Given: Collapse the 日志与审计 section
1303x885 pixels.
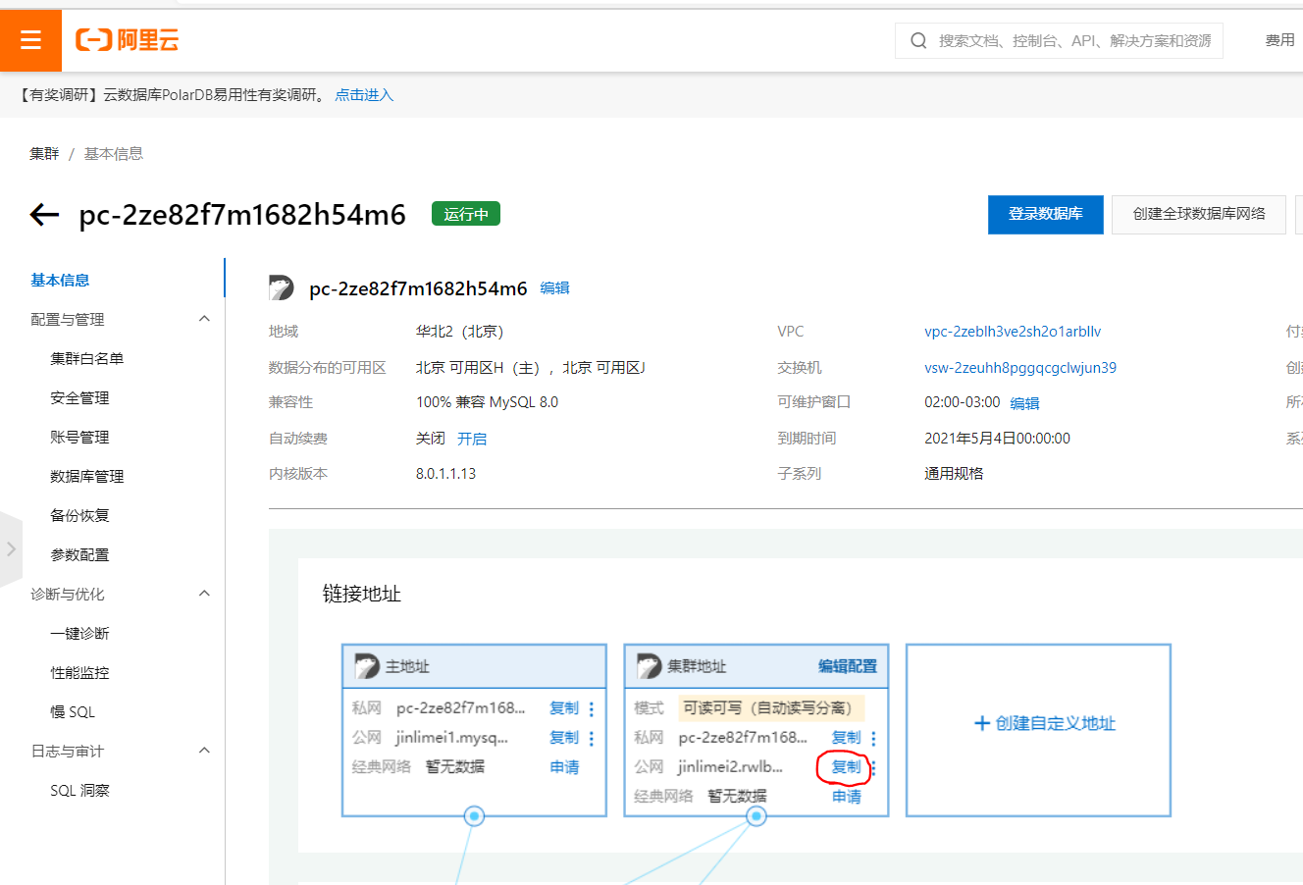Looking at the screenshot, I should click(x=203, y=750).
